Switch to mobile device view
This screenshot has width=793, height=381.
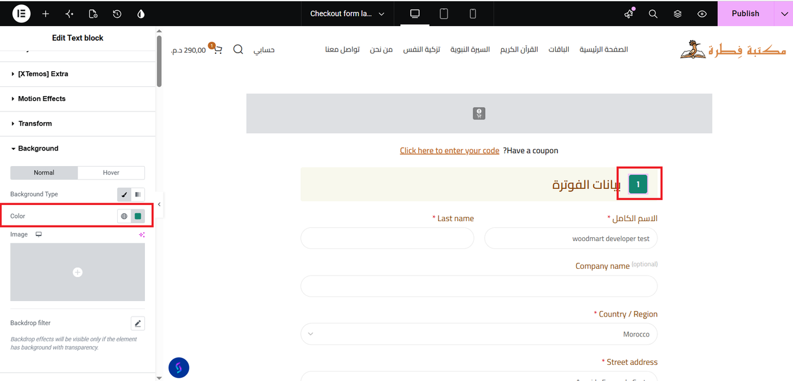point(473,14)
